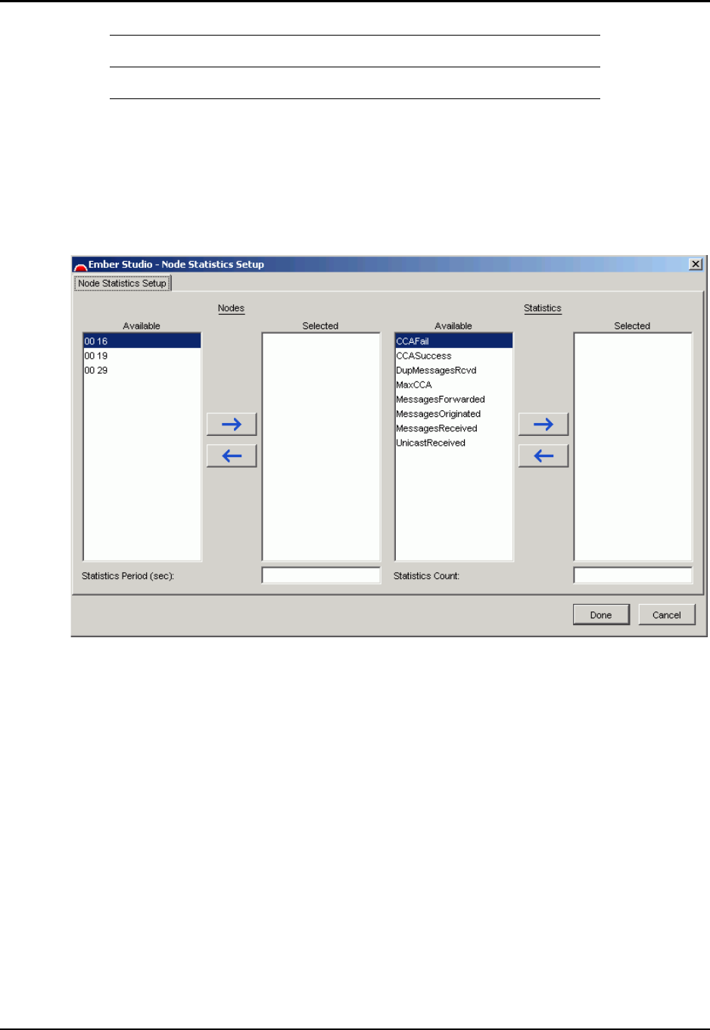Select node 00 29 in Available list
Viewport: 710px width, 1030px height.
tap(142, 370)
